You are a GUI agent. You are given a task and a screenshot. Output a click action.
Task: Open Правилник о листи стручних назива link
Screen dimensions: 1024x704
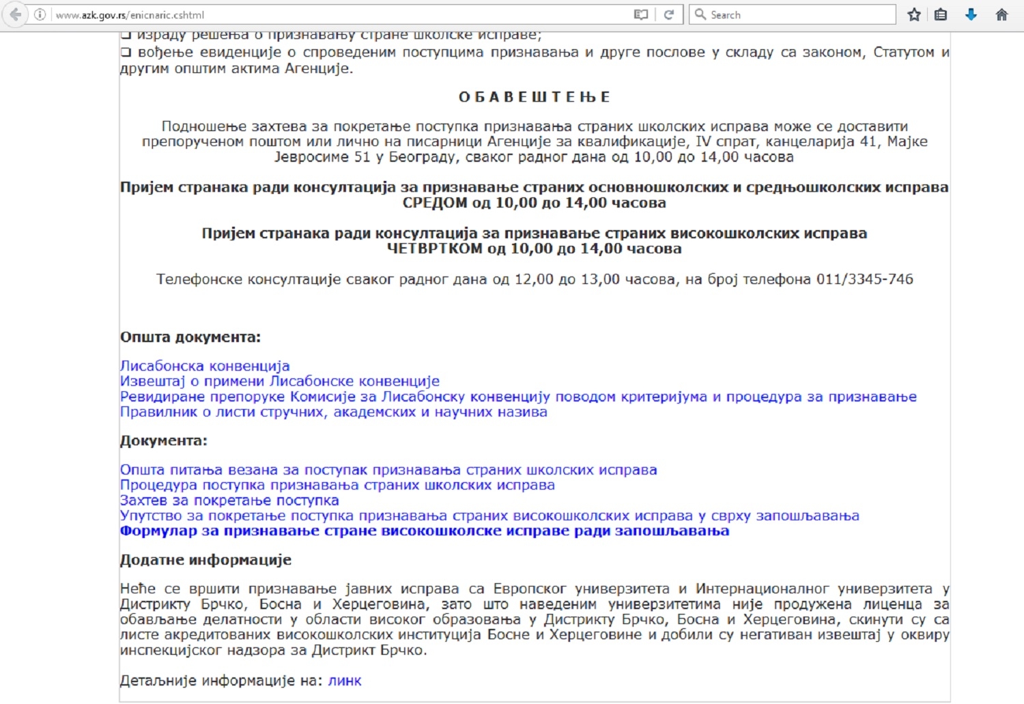(x=333, y=412)
